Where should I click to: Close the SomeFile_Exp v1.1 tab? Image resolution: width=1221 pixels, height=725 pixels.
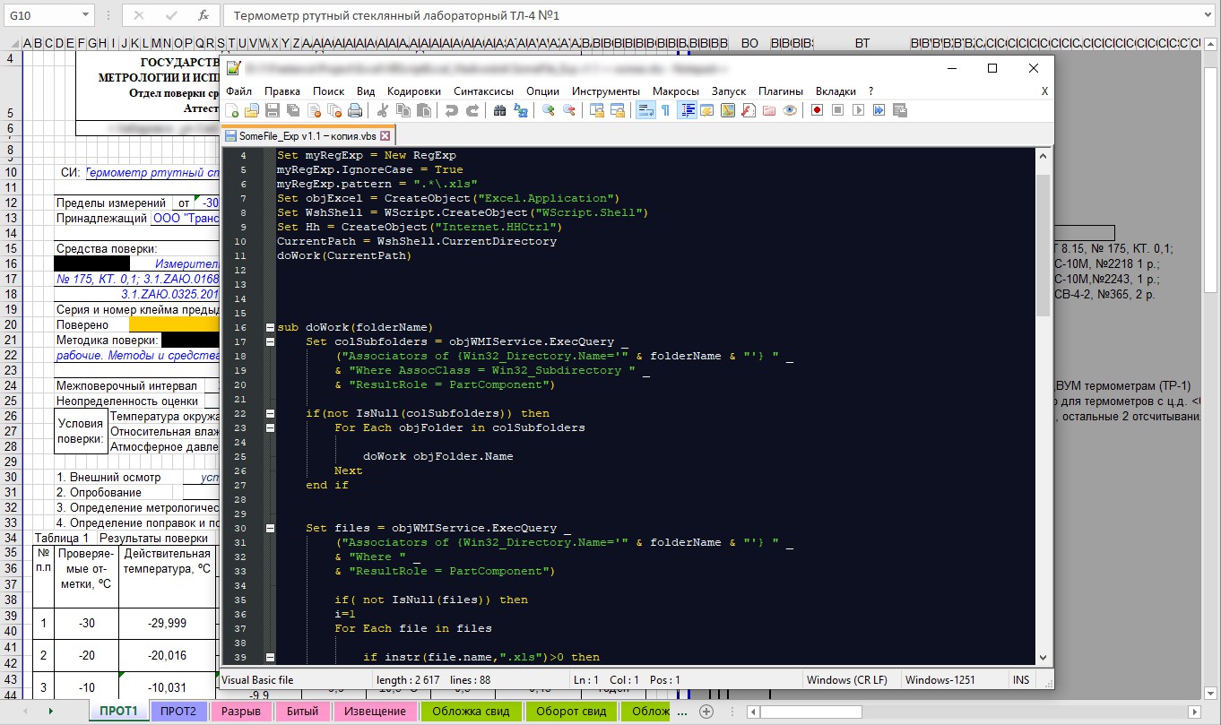(385, 136)
